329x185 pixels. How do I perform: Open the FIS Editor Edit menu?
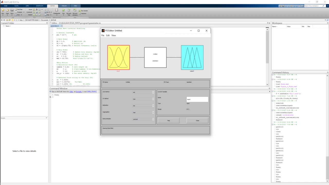pyautogui.click(x=108, y=35)
